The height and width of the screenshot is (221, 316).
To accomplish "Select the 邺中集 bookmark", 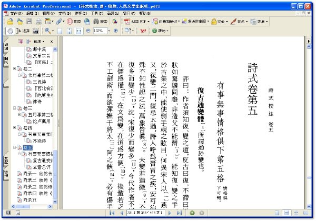I will click(39, 49).
